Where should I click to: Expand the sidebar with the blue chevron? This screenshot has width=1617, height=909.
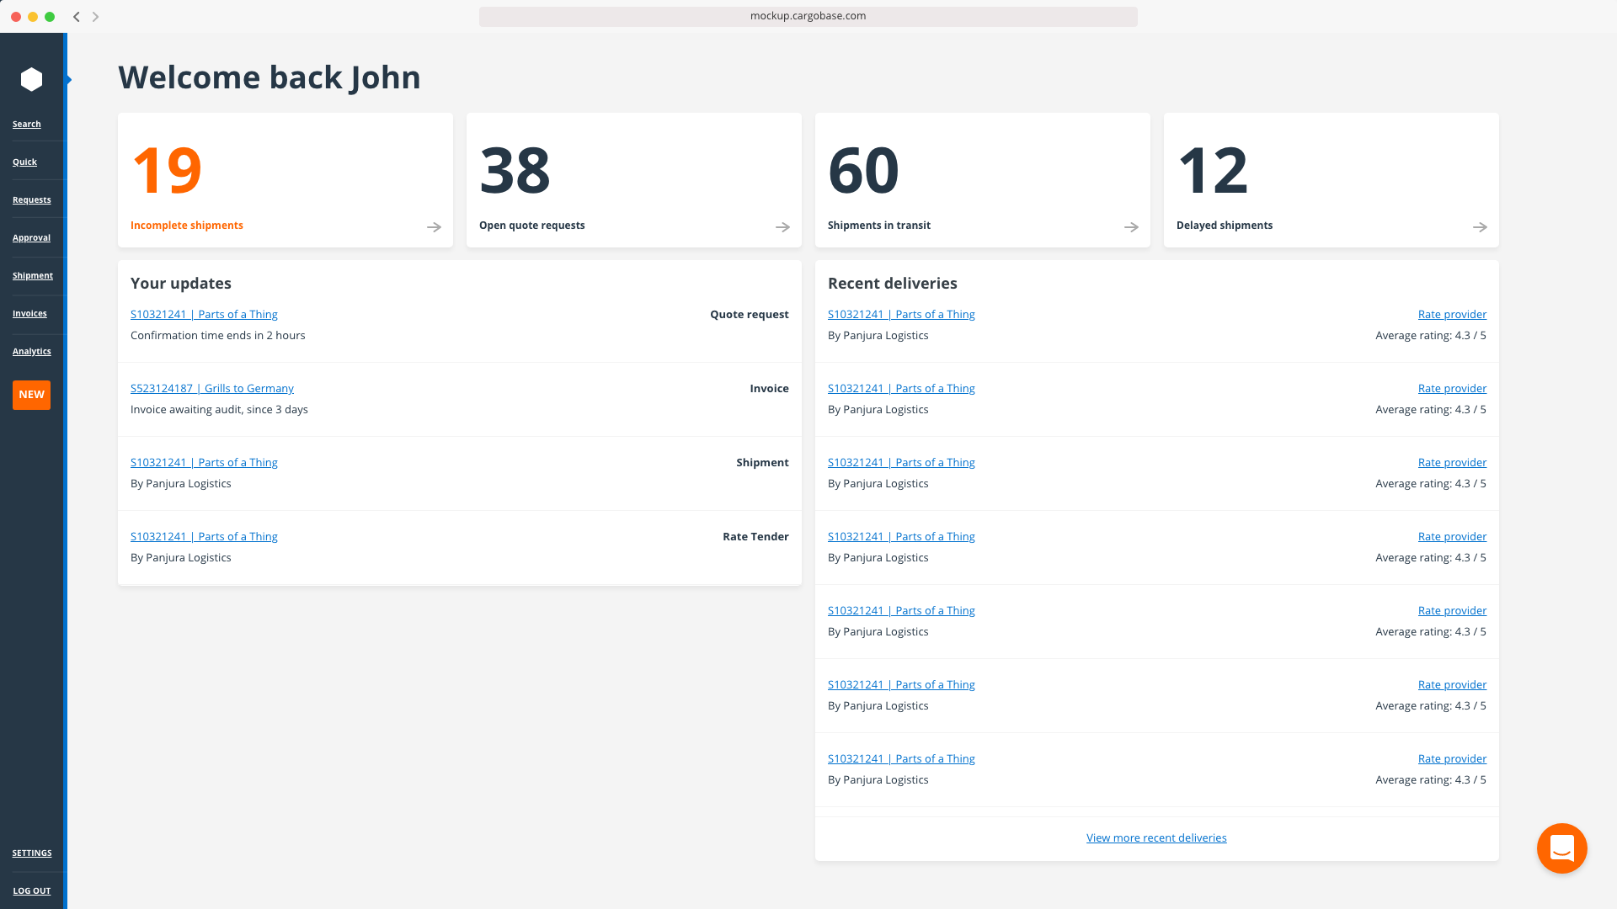[68, 79]
